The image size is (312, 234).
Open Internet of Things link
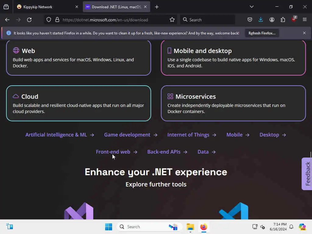tap(192, 135)
